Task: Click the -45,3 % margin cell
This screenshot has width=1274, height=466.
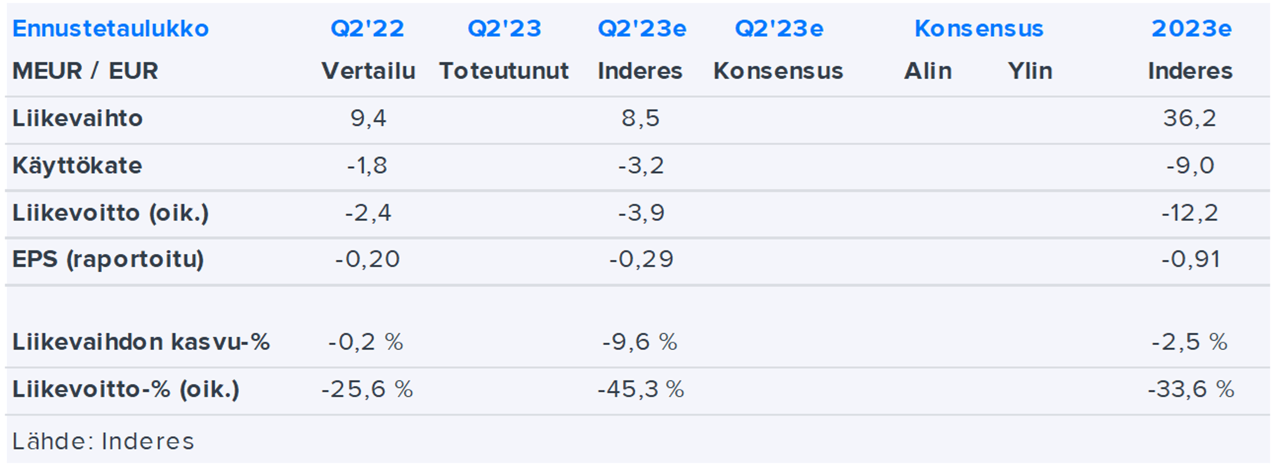Action: (x=641, y=389)
